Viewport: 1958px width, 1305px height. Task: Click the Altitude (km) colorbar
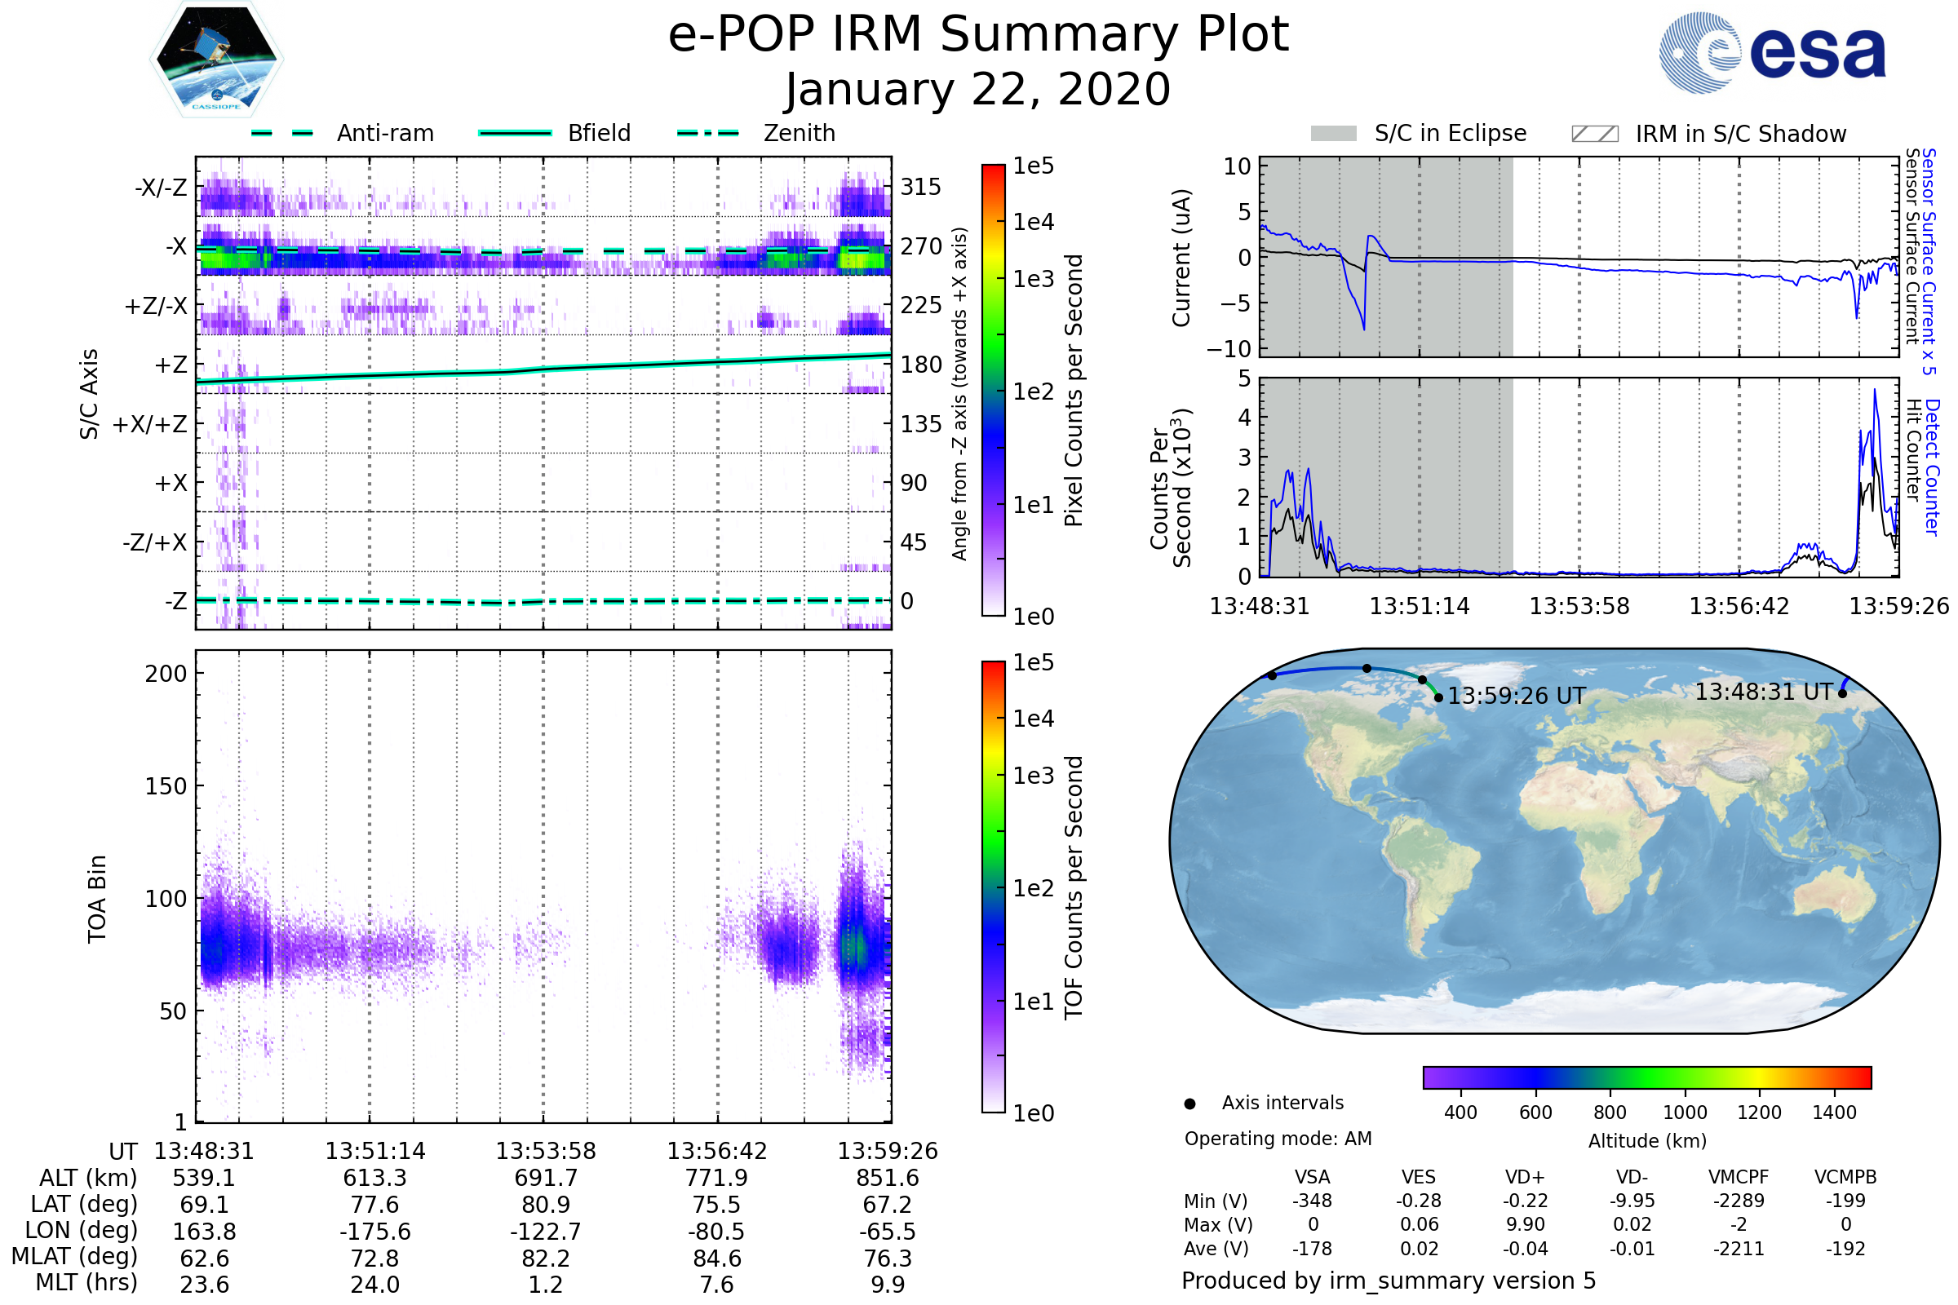(x=1646, y=1077)
